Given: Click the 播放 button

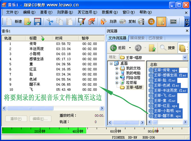Looking at the screenshot, I should tap(16, 119).
